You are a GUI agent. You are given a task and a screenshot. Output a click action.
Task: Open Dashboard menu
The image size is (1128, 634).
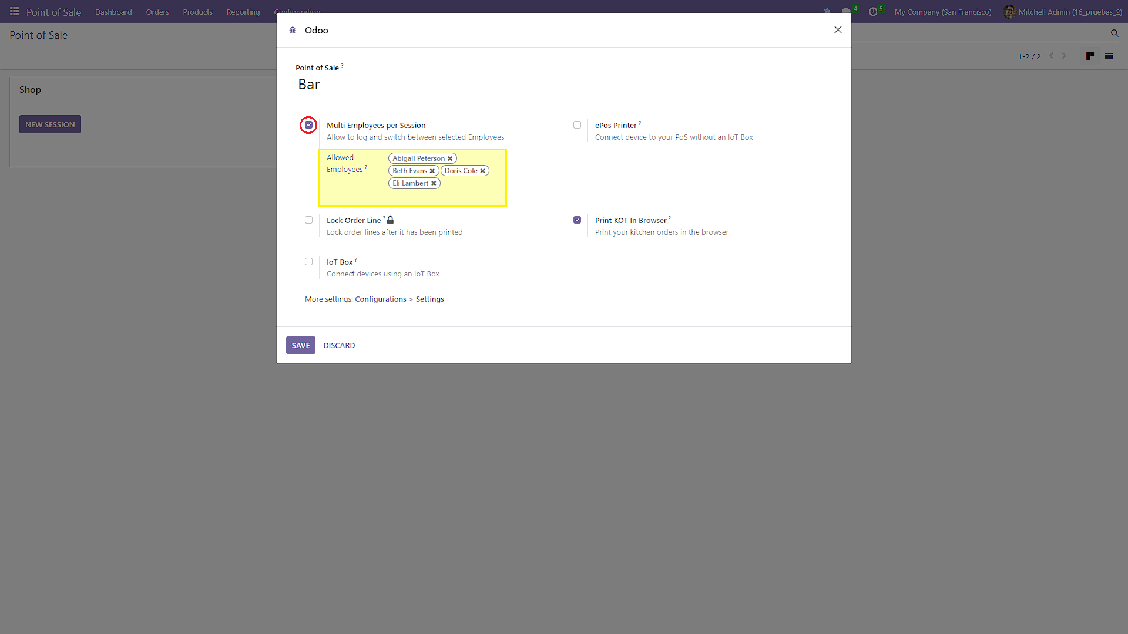113,12
